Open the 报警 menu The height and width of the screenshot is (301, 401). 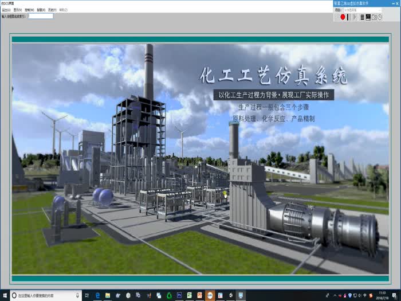(41, 10)
